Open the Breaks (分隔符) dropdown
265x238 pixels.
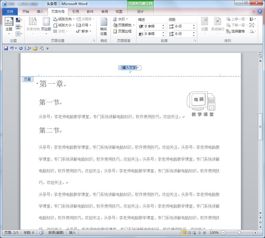coord(85,19)
